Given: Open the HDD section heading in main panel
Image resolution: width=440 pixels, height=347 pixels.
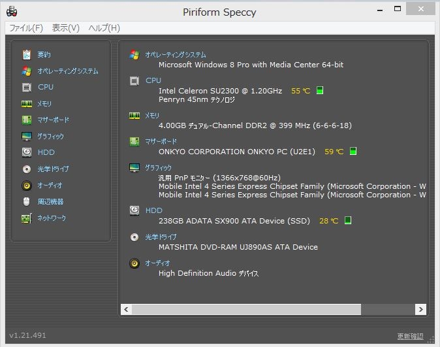Looking at the screenshot, I should [153, 210].
